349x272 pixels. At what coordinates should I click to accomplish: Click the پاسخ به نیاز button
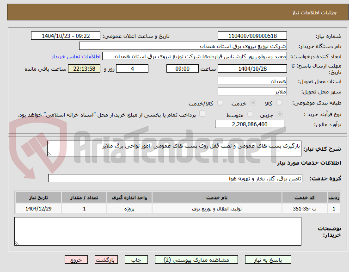click(x=268, y=260)
